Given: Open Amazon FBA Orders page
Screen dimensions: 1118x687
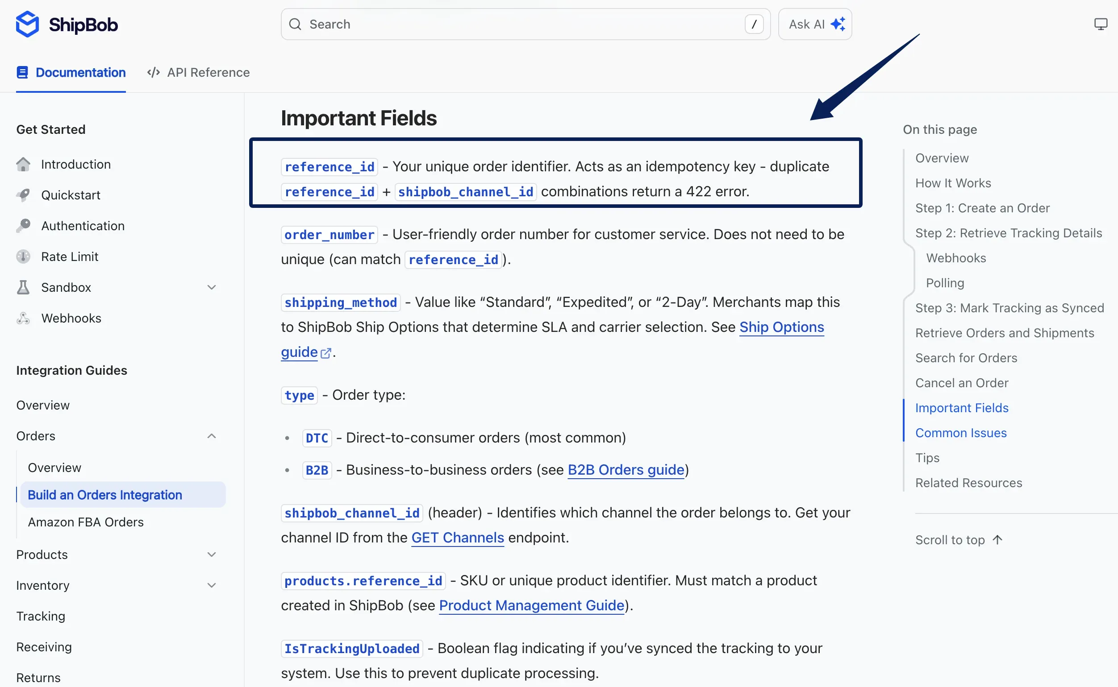Looking at the screenshot, I should [86, 522].
